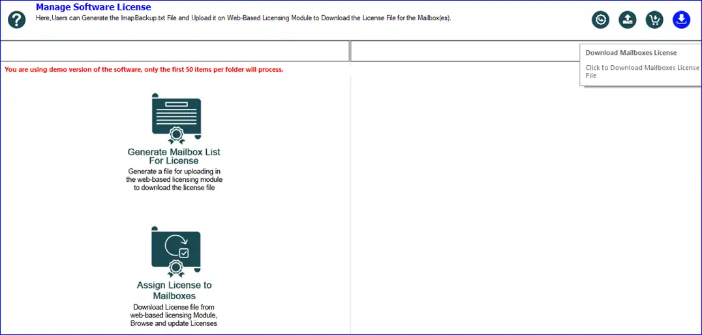Click the "Manage Software License" heading
The image size is (702, 335).
point(93,7)
